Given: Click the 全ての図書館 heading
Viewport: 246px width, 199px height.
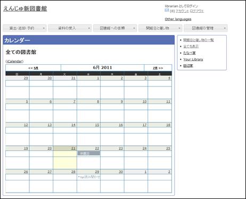Looking at the screenshot, I should point(21,52).
